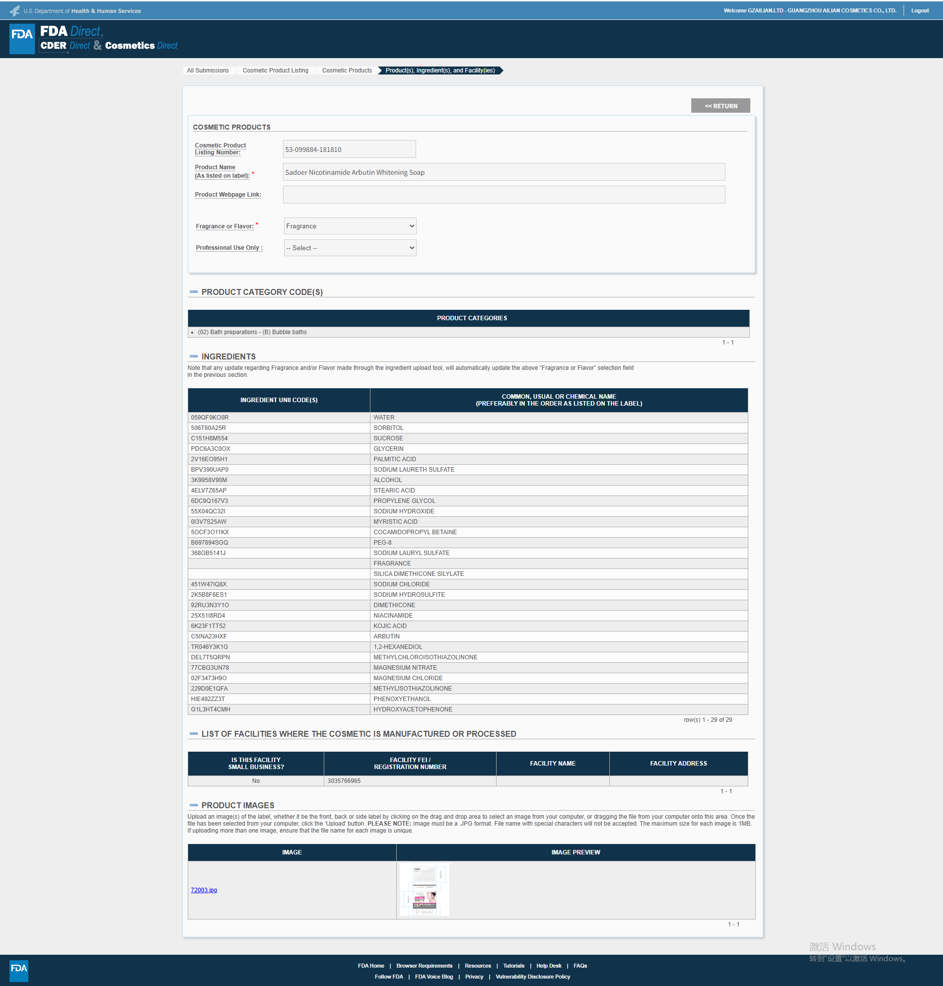Image resolution: width=943 pixels, height=986 pixels.
Task: Open the Professional Use Only dropdown
Action: tap(350, 248)
